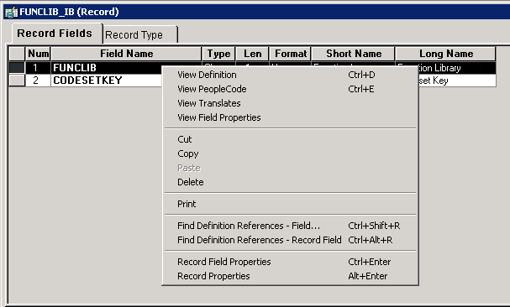Select the FUNCLIB field name cell
This screenshot has width=510, height=307.
(x=107, y=68)
